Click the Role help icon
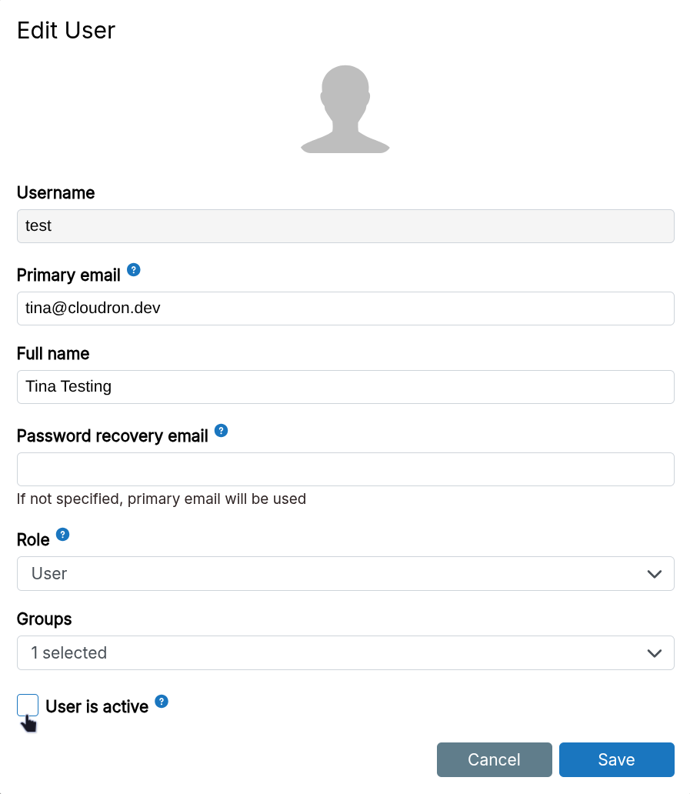The height and width of the screenshot is (794, 690). 62,534
